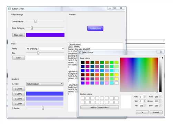The width and height of the screenshot is (173, 124).
Task: Click Add to Custom Colors button
Action: coord(100,107)
